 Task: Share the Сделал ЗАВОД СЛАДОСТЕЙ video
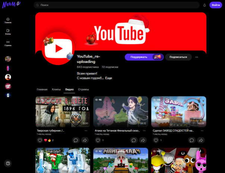click(201, 140)
